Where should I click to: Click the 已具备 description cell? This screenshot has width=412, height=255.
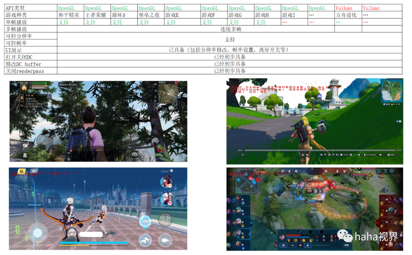pyautogui.click(x=229, y=50)
